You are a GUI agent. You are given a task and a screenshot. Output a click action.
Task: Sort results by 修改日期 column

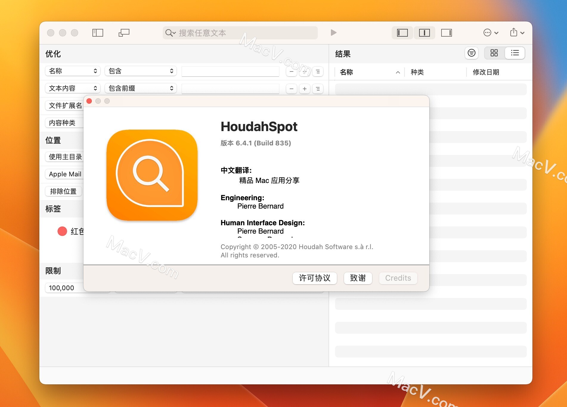499,72
